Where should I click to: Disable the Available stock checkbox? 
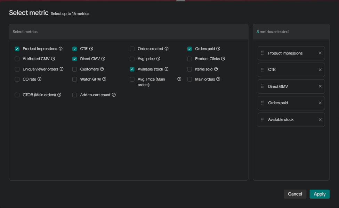click(132, 69)
